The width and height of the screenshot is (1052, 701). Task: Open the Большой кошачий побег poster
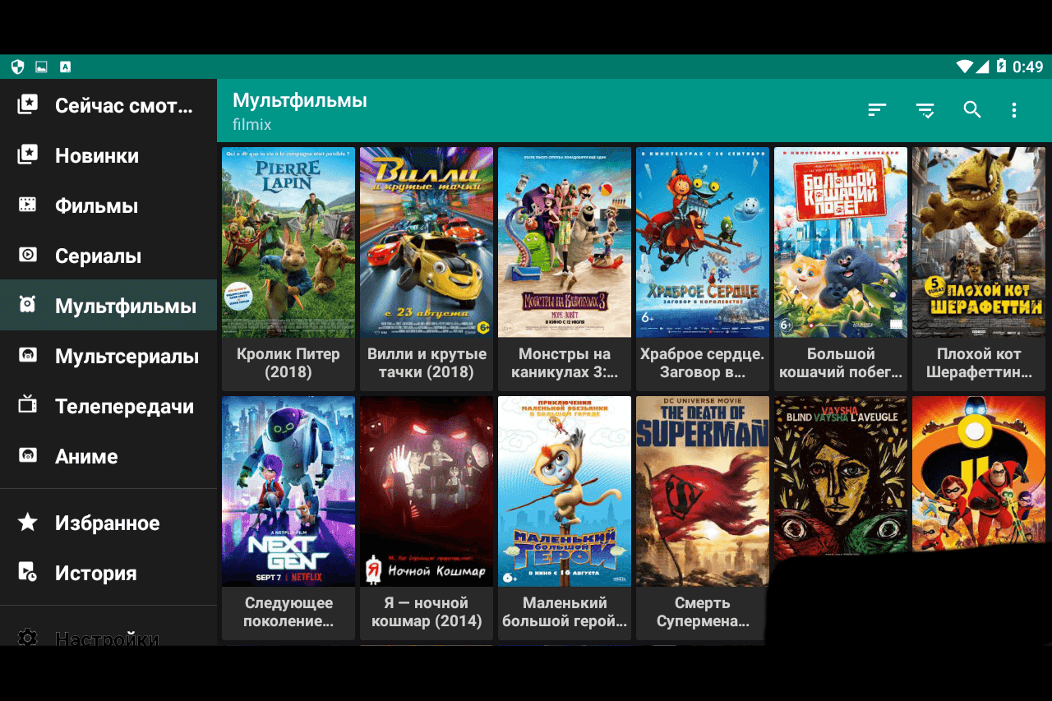tap(841, 242)
